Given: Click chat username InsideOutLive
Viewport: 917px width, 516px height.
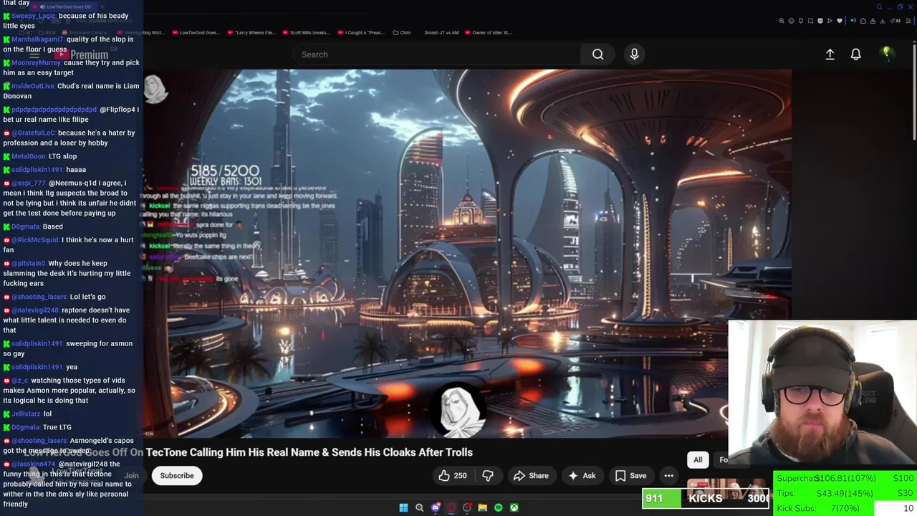Looking at the screenshot, I should point(33,86).
